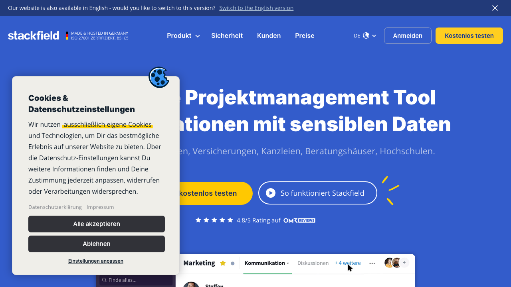Screen dimensions: 511x287
Task: Click the OMR Reviews logo
Action: [299, 220]
